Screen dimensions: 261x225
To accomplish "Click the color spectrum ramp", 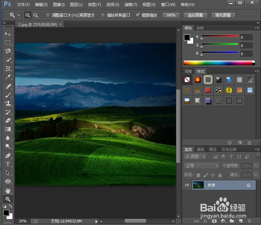I will [219, 63].
